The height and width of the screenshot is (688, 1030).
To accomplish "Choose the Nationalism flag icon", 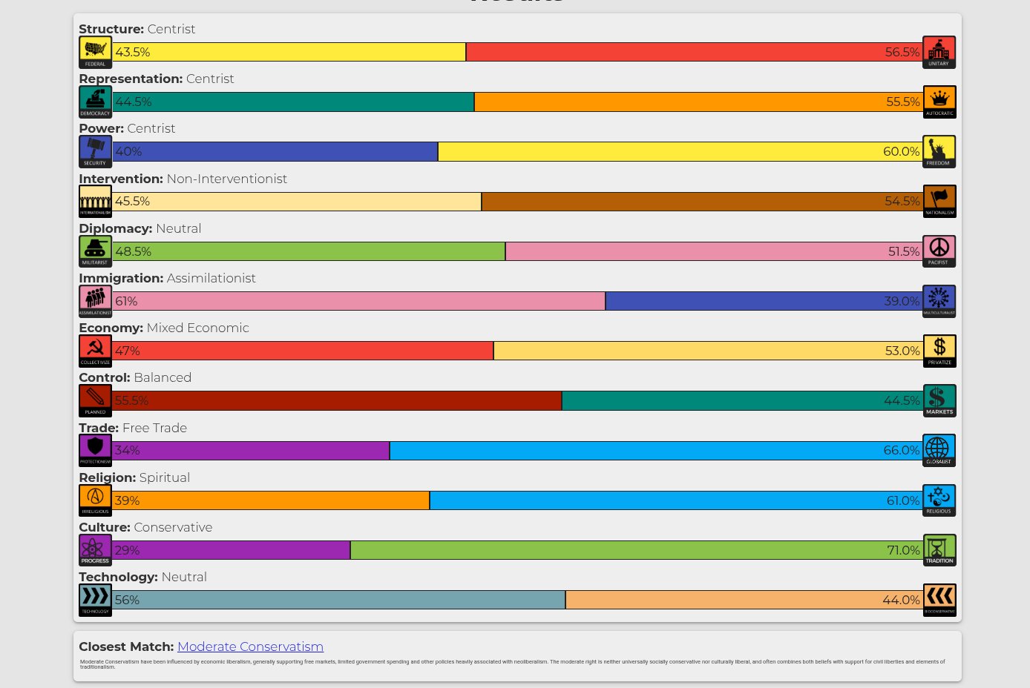I will click(x=939, y=201).
